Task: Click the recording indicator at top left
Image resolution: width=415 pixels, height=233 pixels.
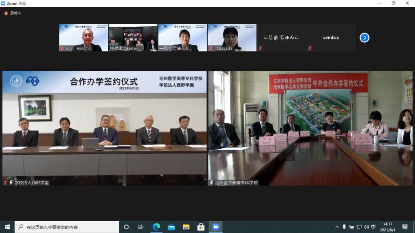Action: [11, 13]
